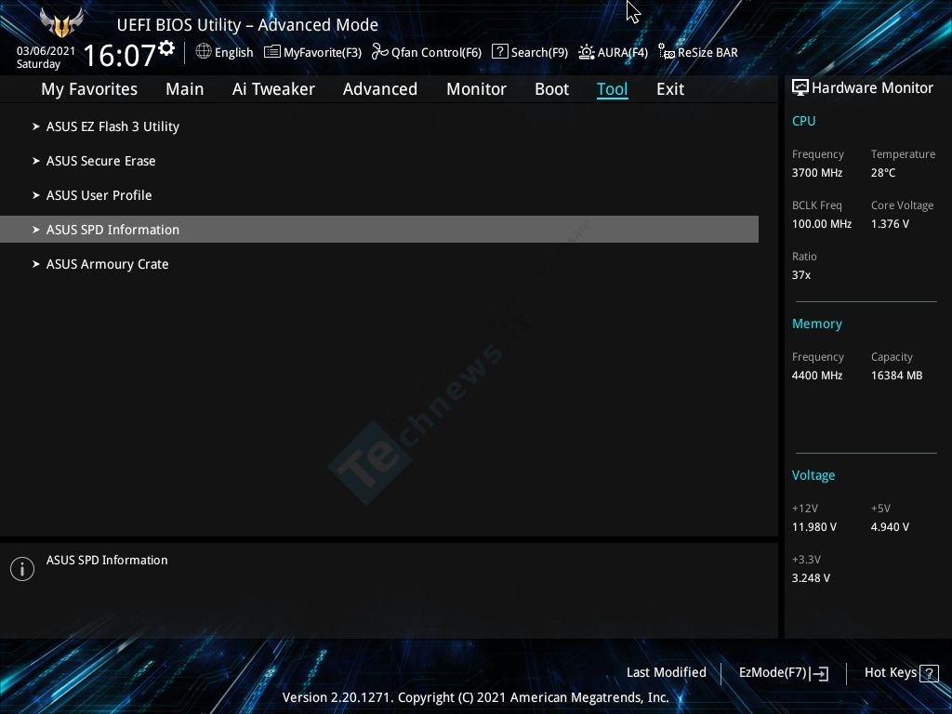The width and height of the screenshot is (952, 714).
Task: Click the MyFavorite list icon
Action: click(x=272, y=52)
